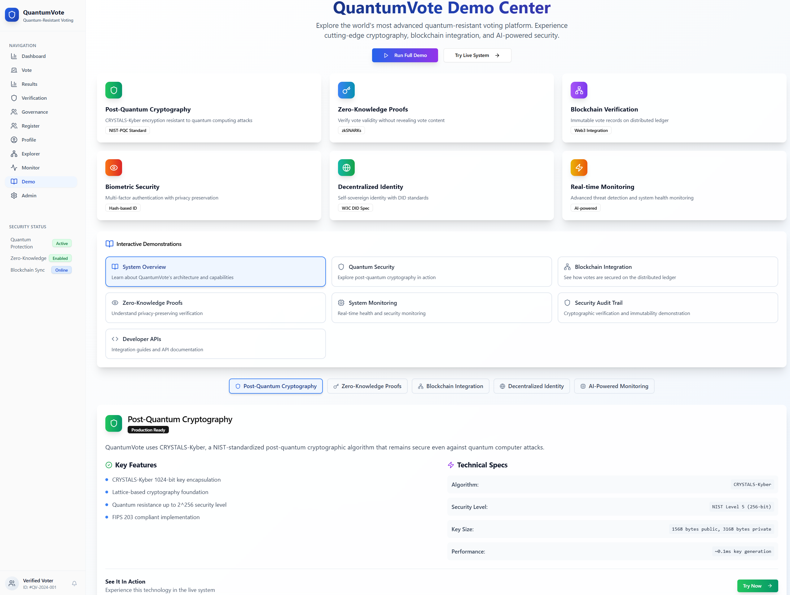Click the Key Features checkmark icon
Image resolution: width=790 pixels, height=595 pixels.
(x=109, y=465)
